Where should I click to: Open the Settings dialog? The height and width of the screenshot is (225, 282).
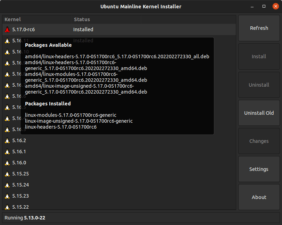pos(259,169)
